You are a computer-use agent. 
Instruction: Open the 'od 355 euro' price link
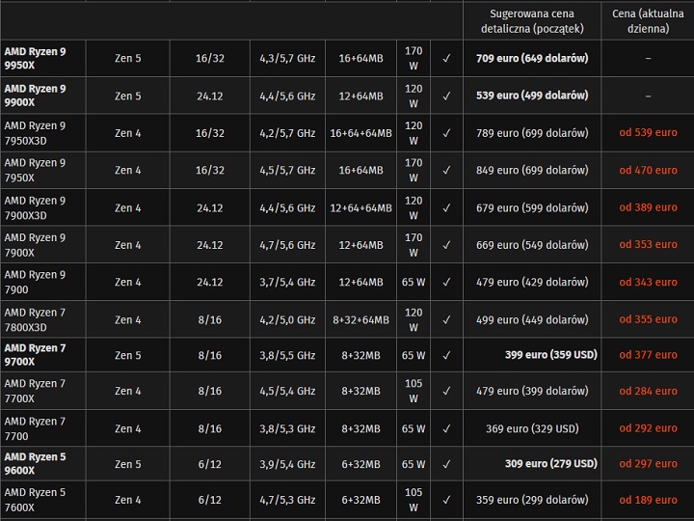648,319
